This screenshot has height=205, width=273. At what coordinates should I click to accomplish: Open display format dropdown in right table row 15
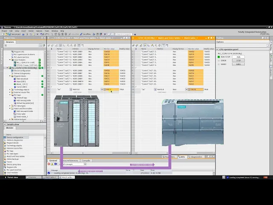[186, 89]
